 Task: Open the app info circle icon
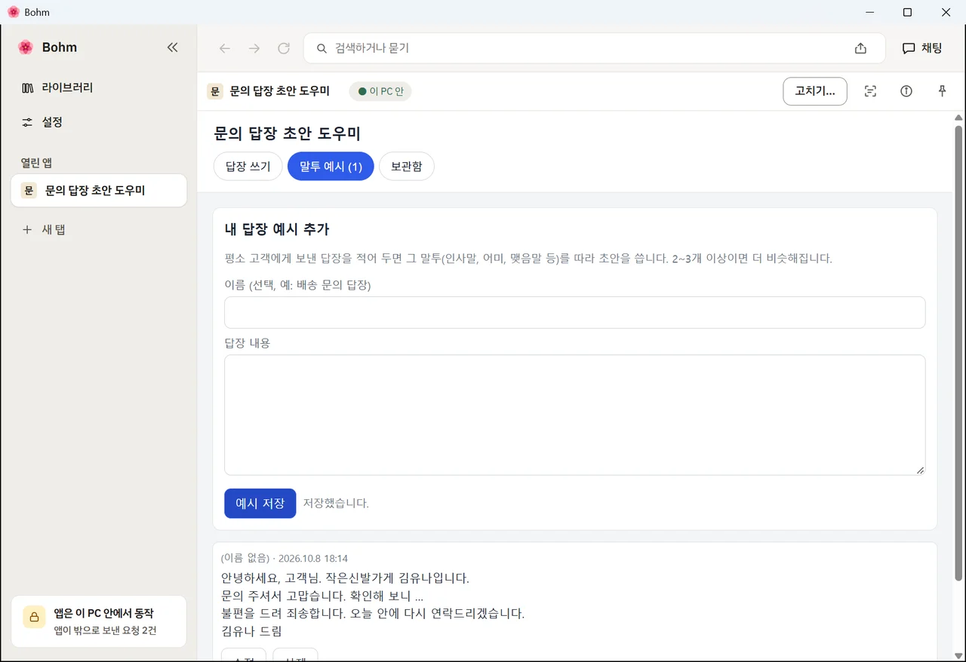click(x=906, y=91)
